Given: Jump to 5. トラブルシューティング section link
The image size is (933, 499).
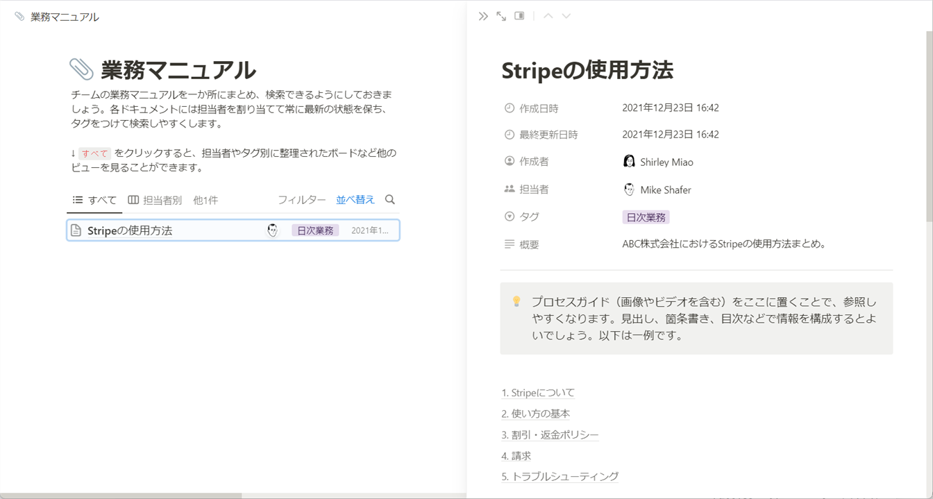Looking at the screenshot, I should point(560,476).
